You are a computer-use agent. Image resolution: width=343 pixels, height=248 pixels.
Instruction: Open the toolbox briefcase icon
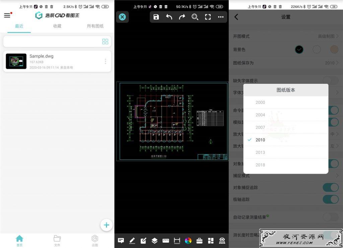[200, 241]
